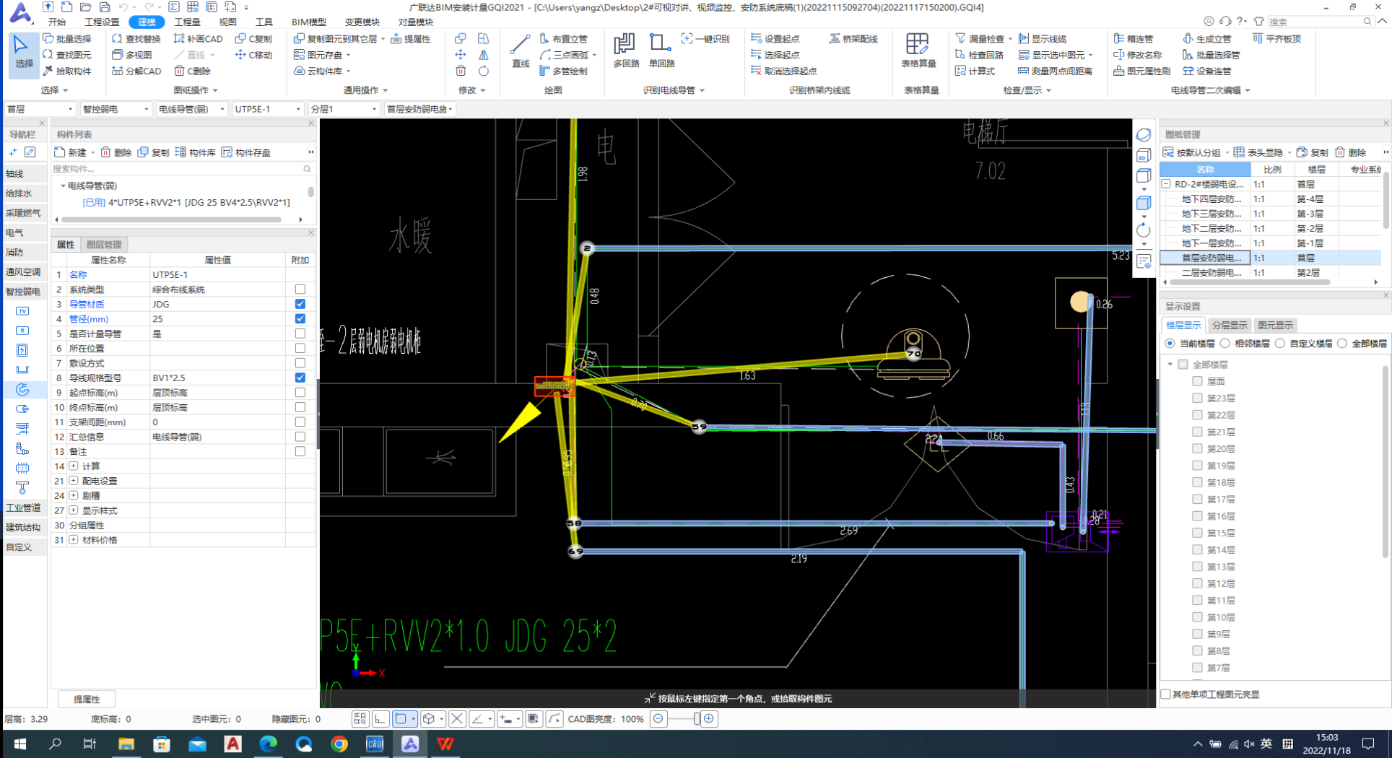Open the 工程量 ribbon tab
The image size is (1392, 758).
pos(187,22)
